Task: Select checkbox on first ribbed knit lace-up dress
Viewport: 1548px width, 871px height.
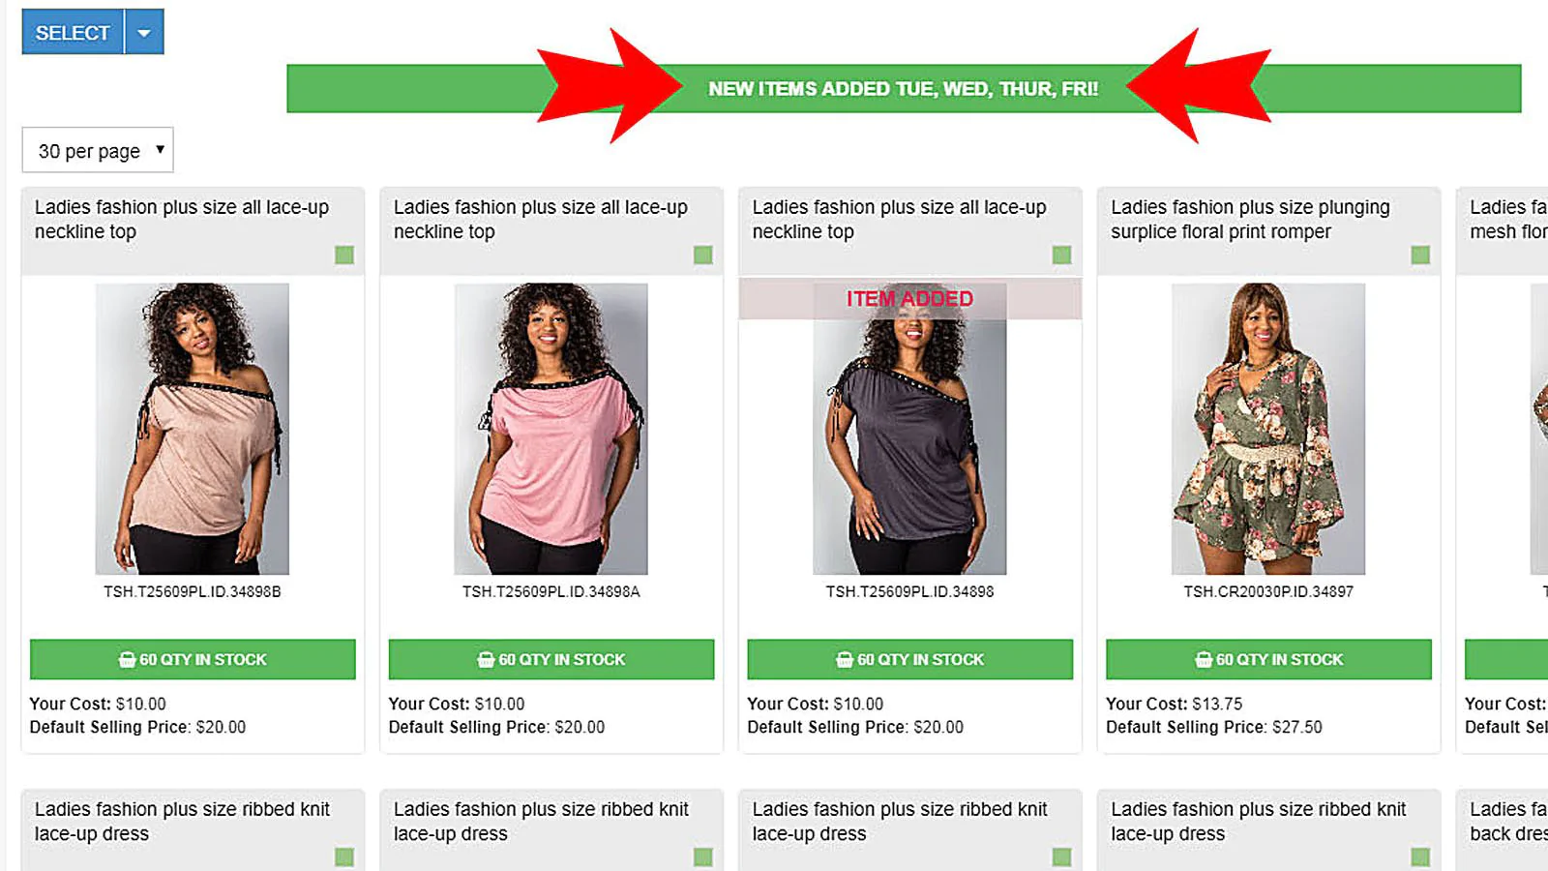Action: coord(344,856)
